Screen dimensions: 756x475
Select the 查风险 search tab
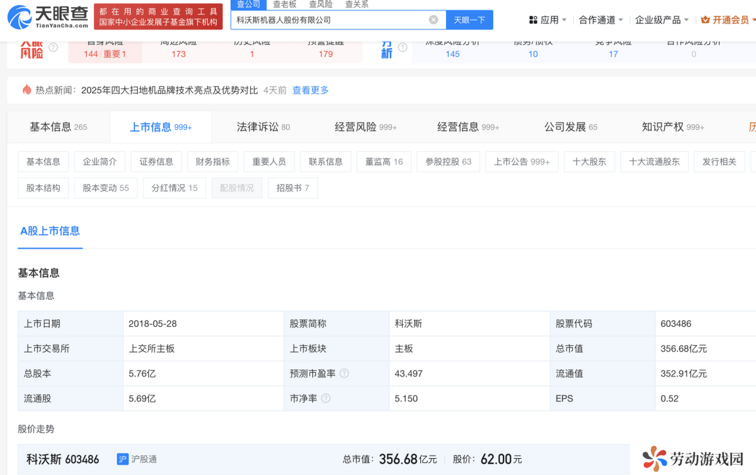coord(321,4)
